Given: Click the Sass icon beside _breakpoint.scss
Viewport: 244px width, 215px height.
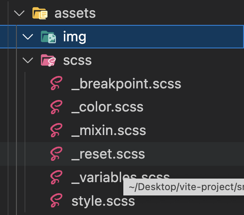Looking at the screenshot, I should (x=56, y=83).
